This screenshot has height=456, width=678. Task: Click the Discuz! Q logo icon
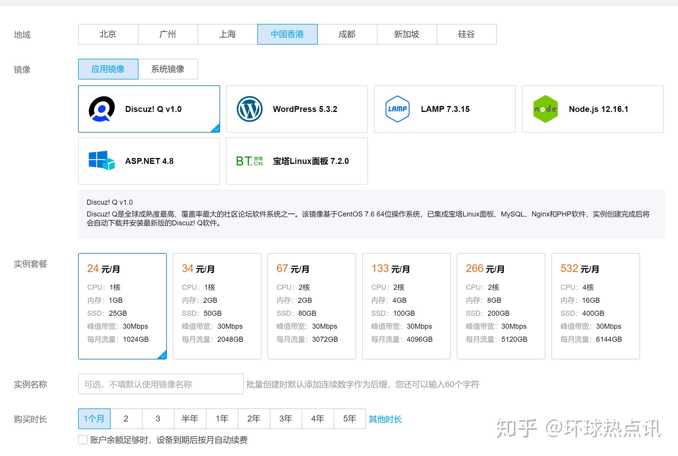[x=102, y=109]
